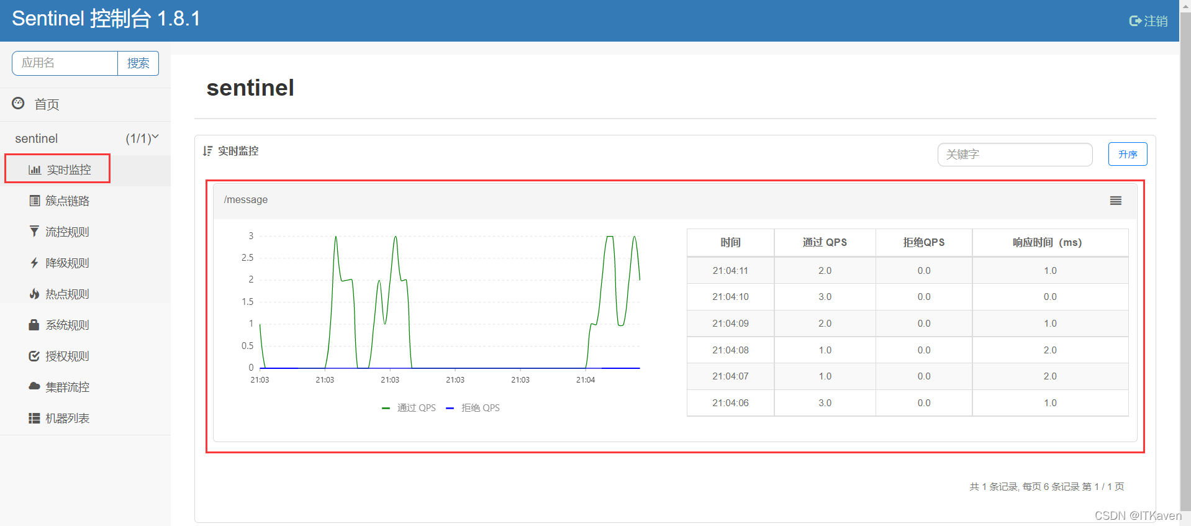Open the 降级规则 menu item
The height and width of the screenshot is (526, 1191).
(x=86, y=263)
